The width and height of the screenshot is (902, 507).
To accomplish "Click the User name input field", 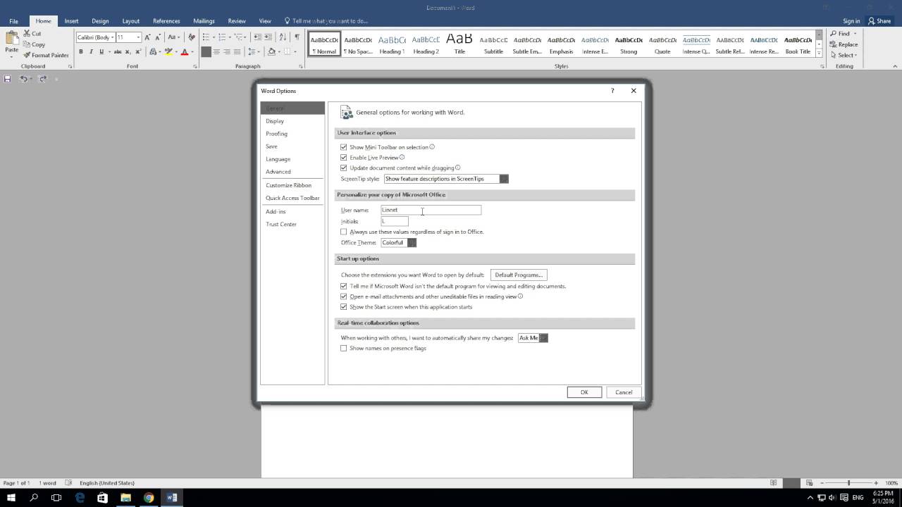I will click(x=431, y=210).
